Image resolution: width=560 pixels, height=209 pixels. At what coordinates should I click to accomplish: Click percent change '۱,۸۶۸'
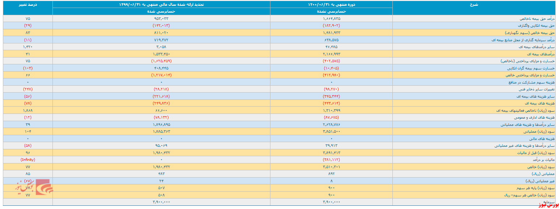(28, 110)
